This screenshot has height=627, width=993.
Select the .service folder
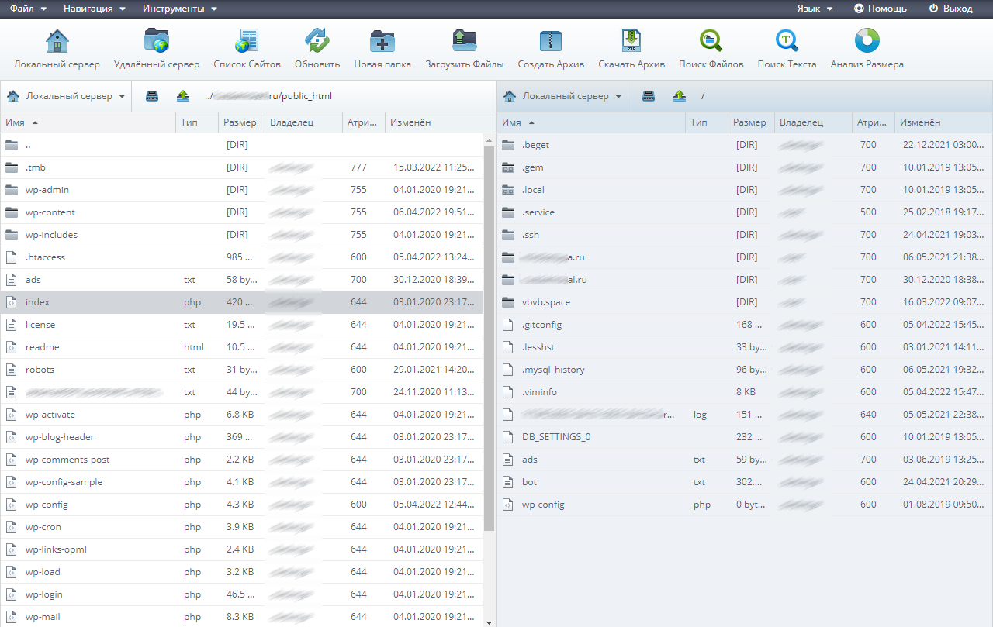(x=745, y=212)
